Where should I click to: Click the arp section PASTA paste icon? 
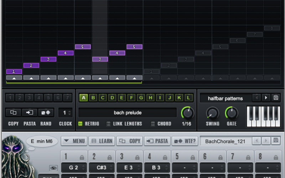30,112
